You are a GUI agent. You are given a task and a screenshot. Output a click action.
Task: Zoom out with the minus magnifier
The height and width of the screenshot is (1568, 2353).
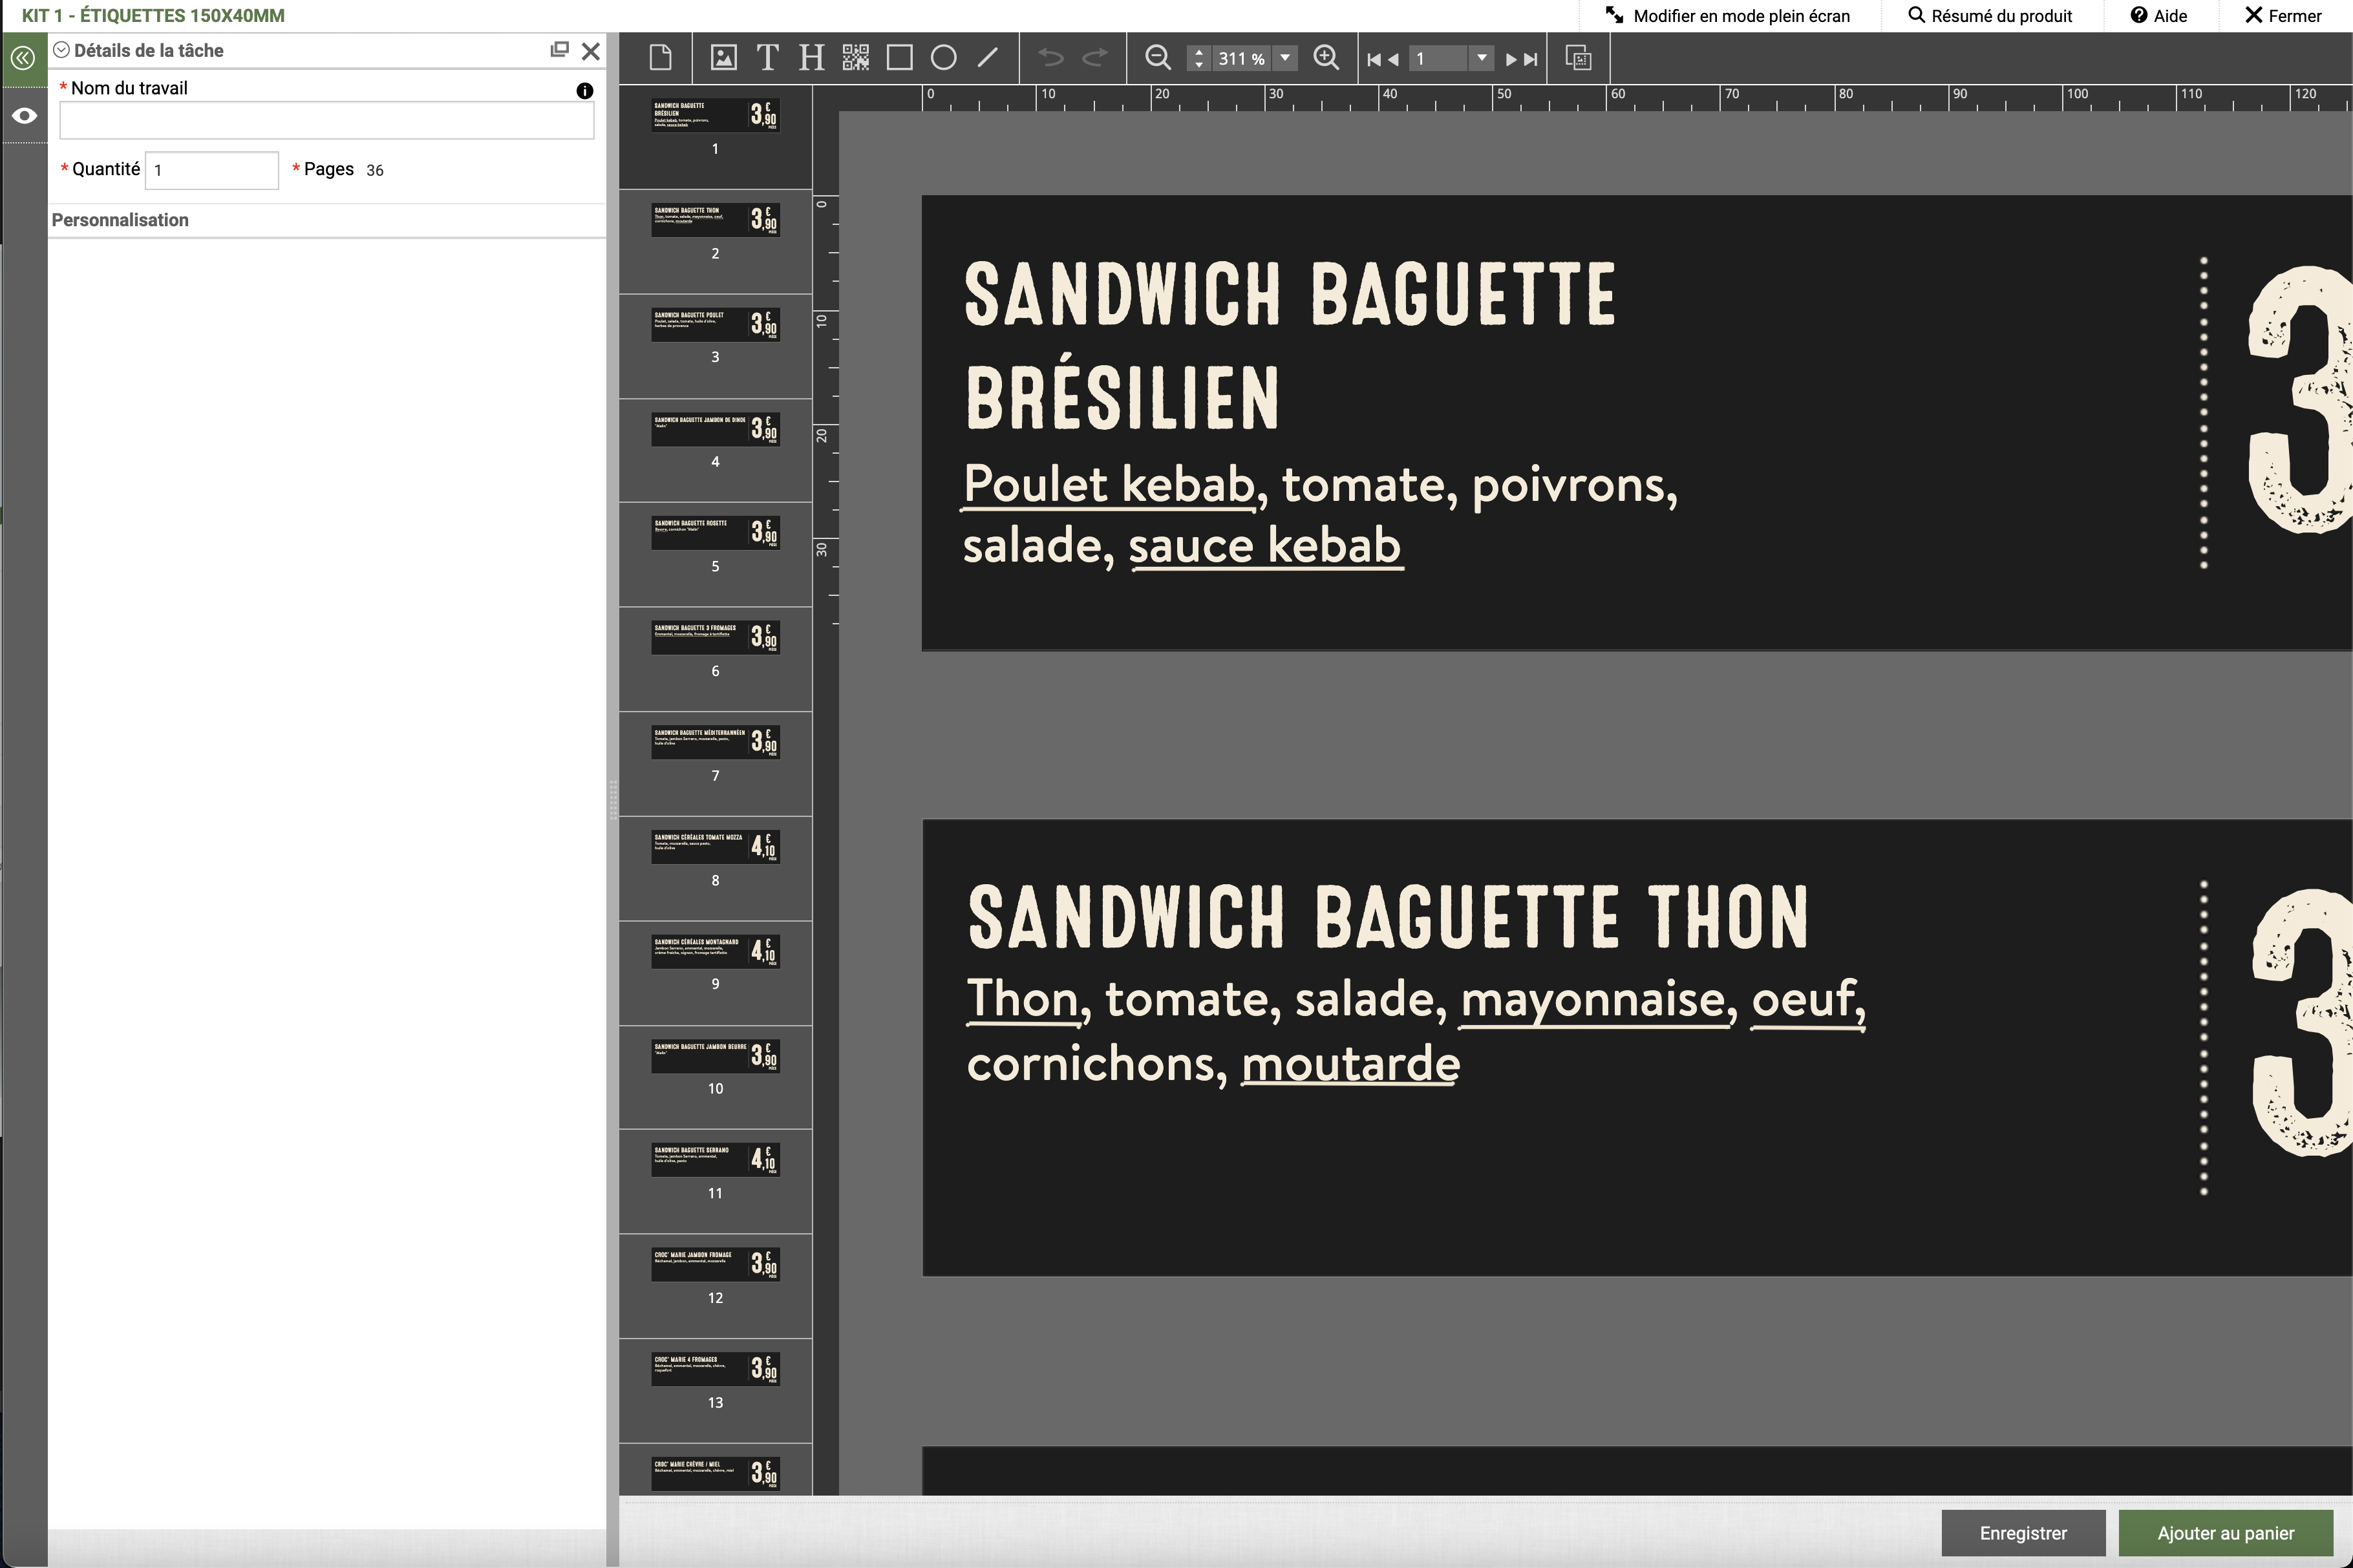click(1157, 58)
